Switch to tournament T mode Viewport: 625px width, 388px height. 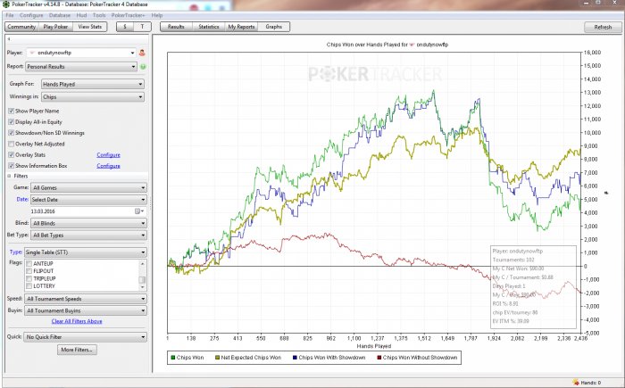tap(143, 28)
